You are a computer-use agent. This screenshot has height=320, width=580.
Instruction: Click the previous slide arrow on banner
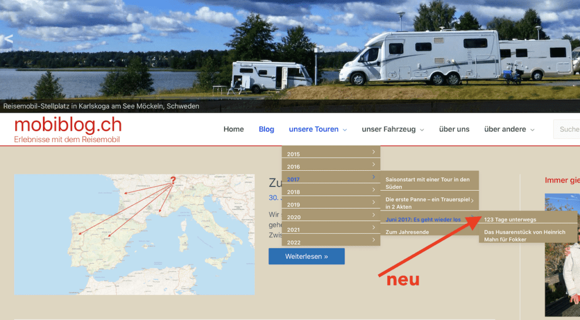coord(6,41)
